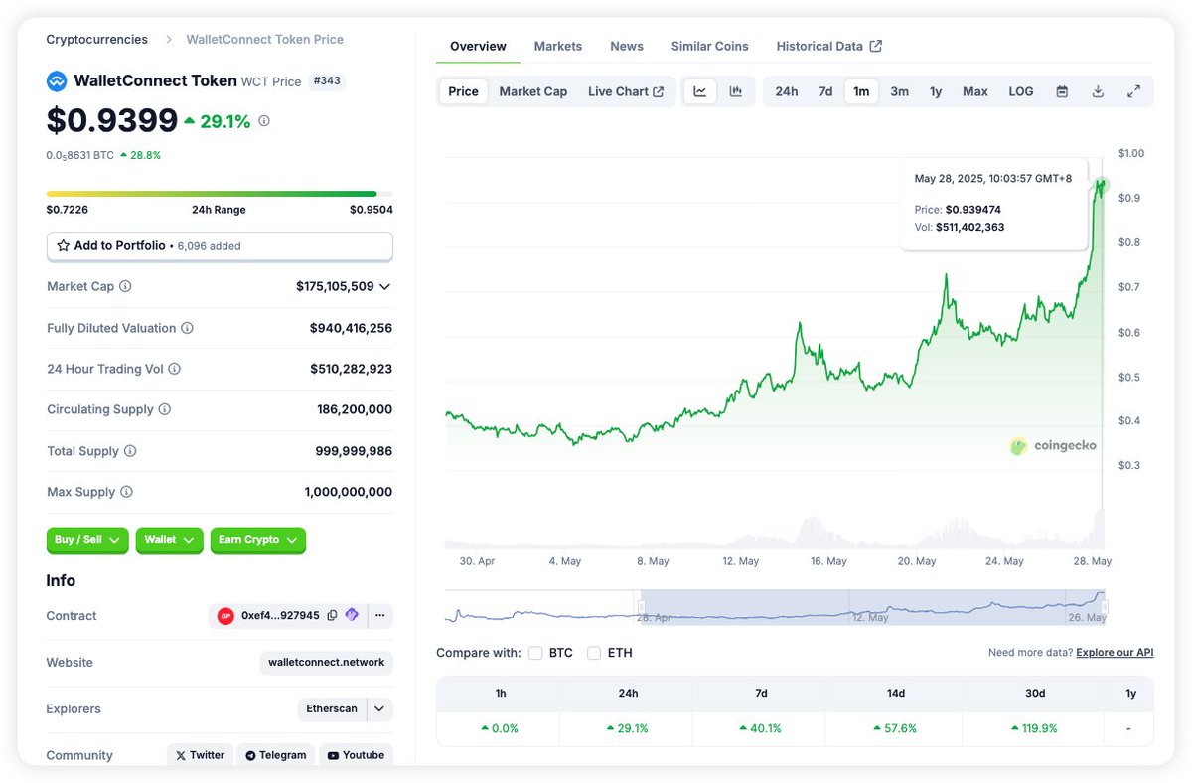Screen dimensions: 1192x783
Task: Click the OP network icon beside contract
Action: click(225, 616)
